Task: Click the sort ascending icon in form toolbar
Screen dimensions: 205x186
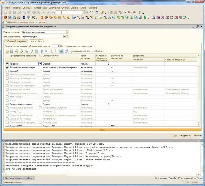Action: pyautogui.click(x=52, y=51)
